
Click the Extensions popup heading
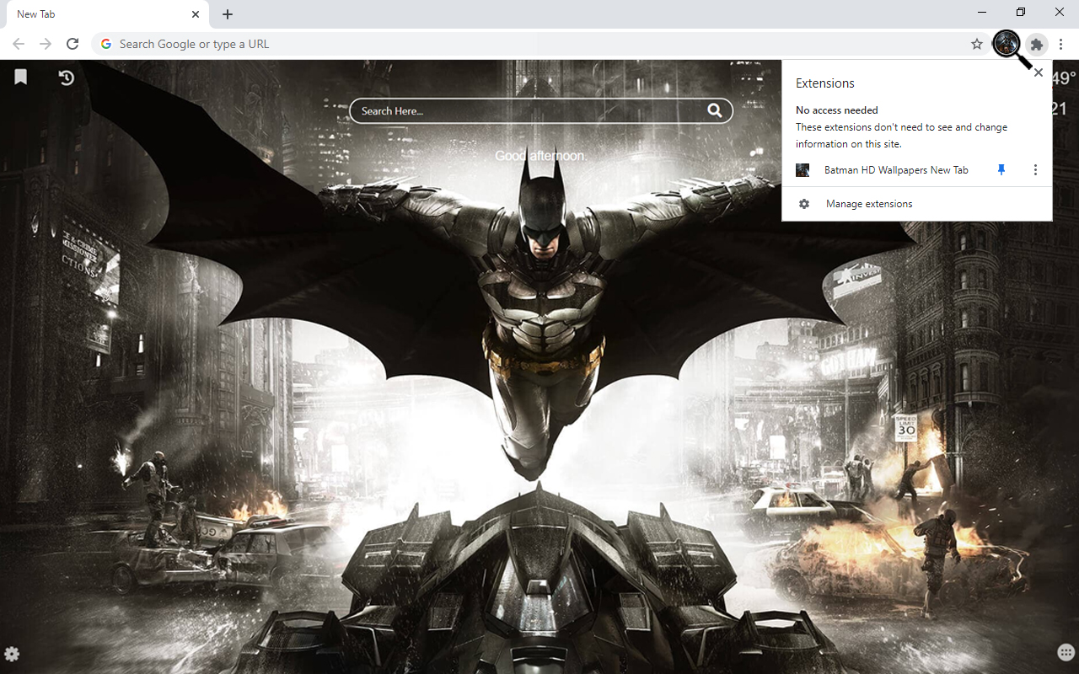coord(825,83)
